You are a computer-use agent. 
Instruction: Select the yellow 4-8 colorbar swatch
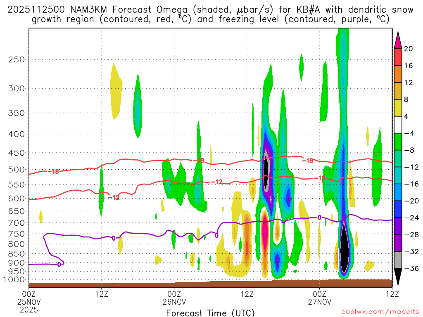coord(398,108)
